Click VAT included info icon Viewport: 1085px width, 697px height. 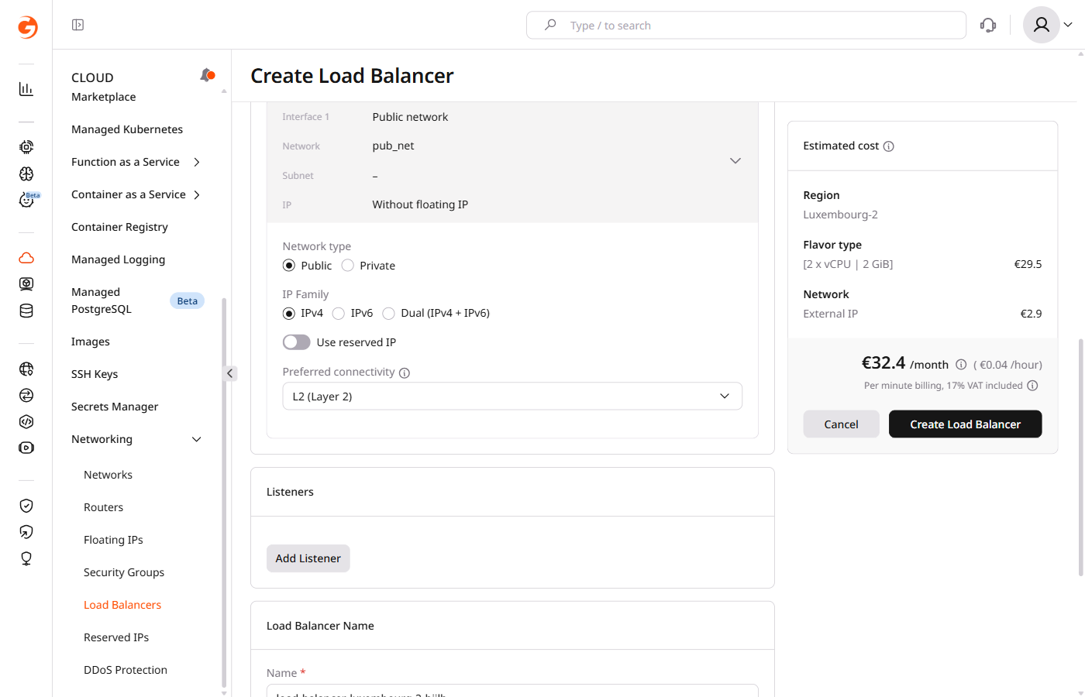(x=1032, y=386)
